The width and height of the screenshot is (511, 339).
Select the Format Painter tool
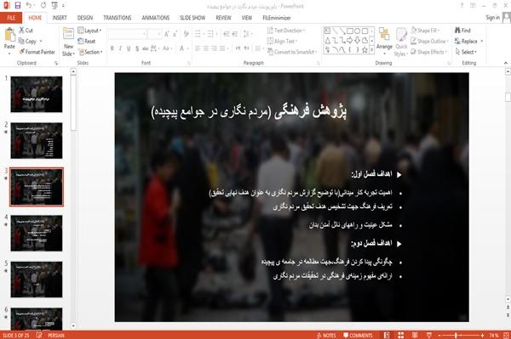pyautogui.click(x=37, y=52)
